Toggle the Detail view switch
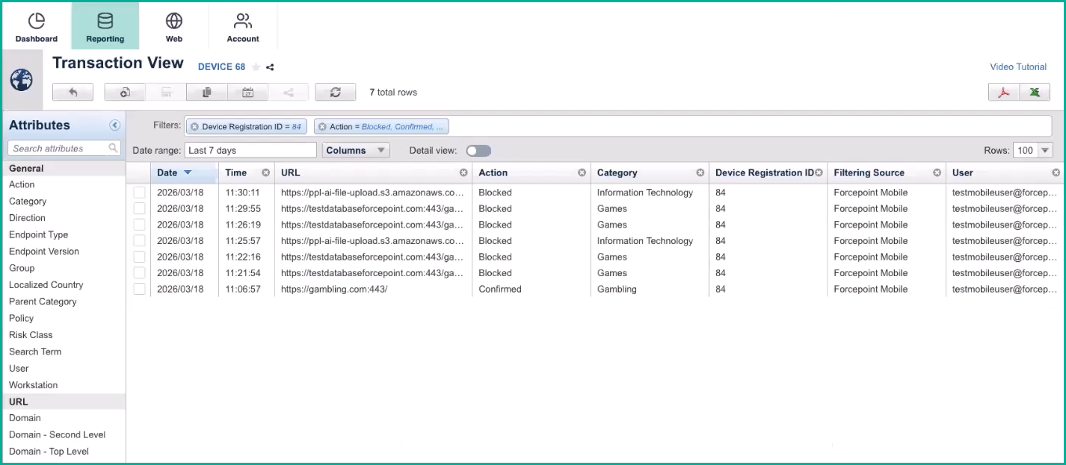Image resolution: width=1066 pixels, height=465 pixels. pyautogui.click(x=478, y=151)
